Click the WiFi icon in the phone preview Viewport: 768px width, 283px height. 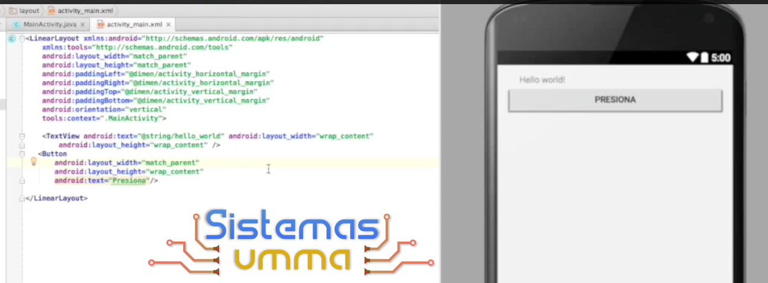click(x=692, y=58)
